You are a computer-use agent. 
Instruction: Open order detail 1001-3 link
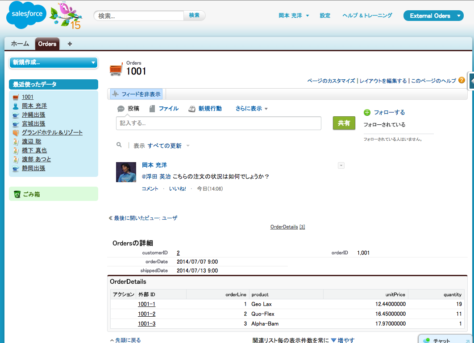pos(146,324)
